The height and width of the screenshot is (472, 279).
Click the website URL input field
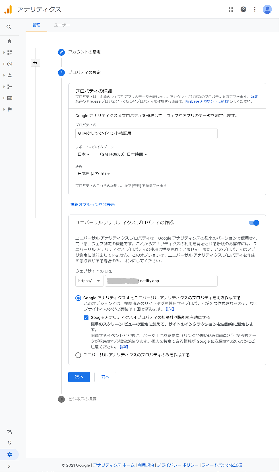click(161, 281)
